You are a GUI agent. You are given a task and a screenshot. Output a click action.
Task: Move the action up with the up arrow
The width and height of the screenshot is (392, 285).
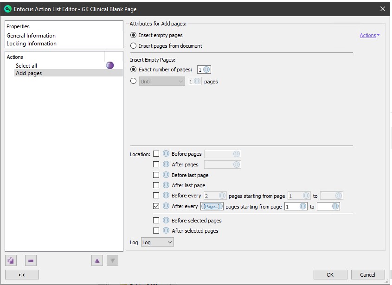(x=97, y=260)
